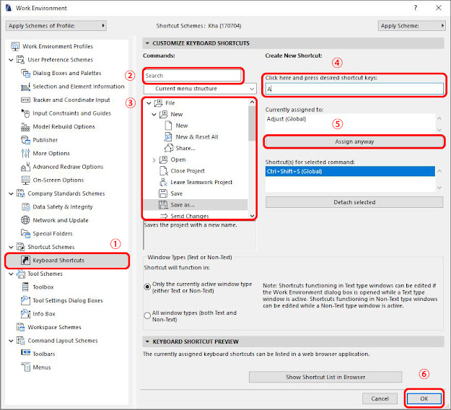The height and width of the screenshot is (410, 451).
Task: Expand the Open command submenu
Action: tap(154, 160)
